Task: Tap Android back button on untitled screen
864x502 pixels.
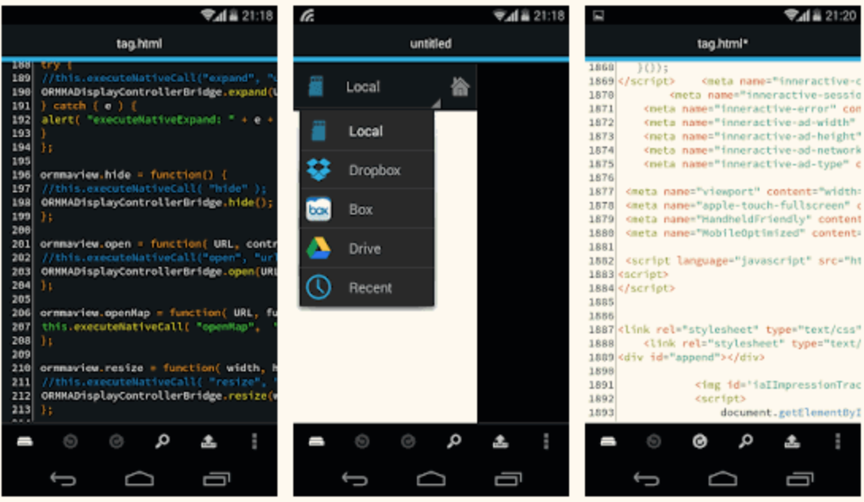Action: (354, 479)
